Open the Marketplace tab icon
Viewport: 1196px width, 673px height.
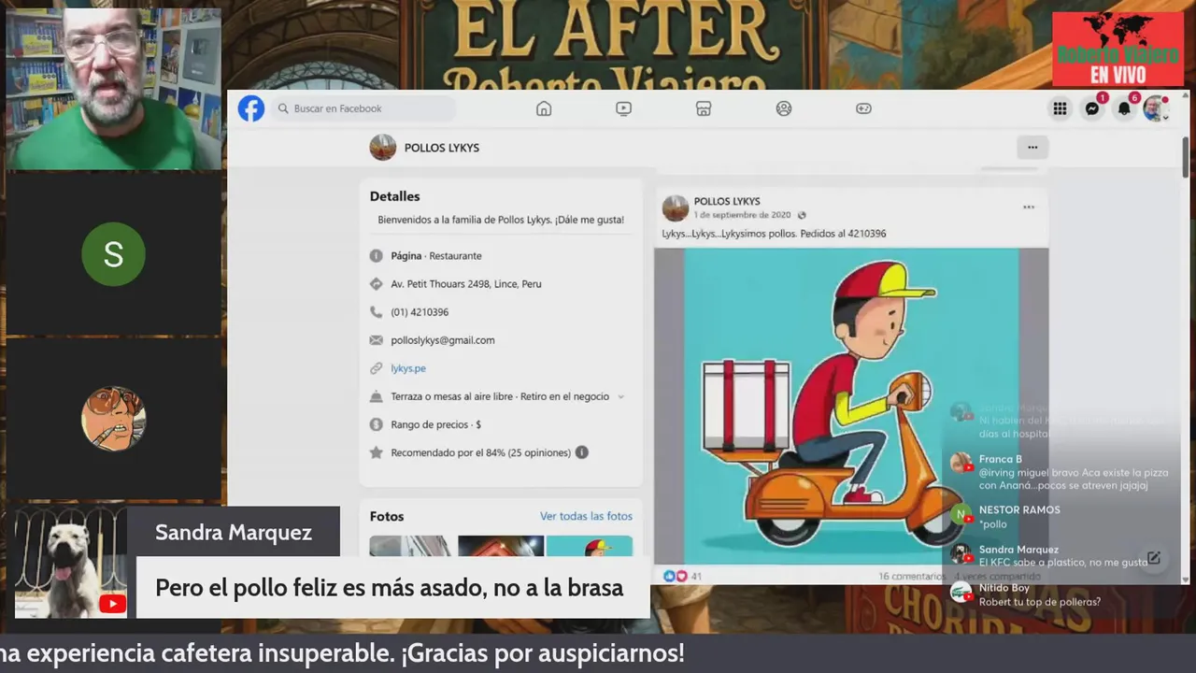[x=704, y=108]
